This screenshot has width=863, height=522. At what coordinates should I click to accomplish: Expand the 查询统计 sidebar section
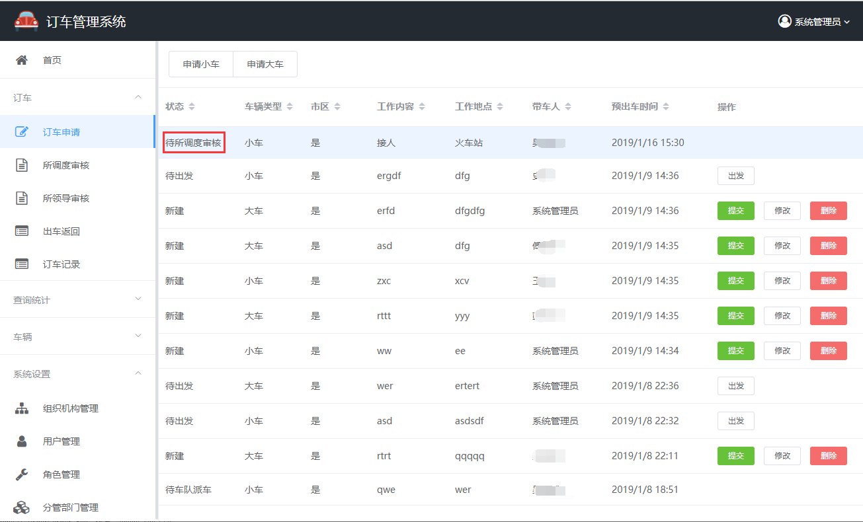138,299
